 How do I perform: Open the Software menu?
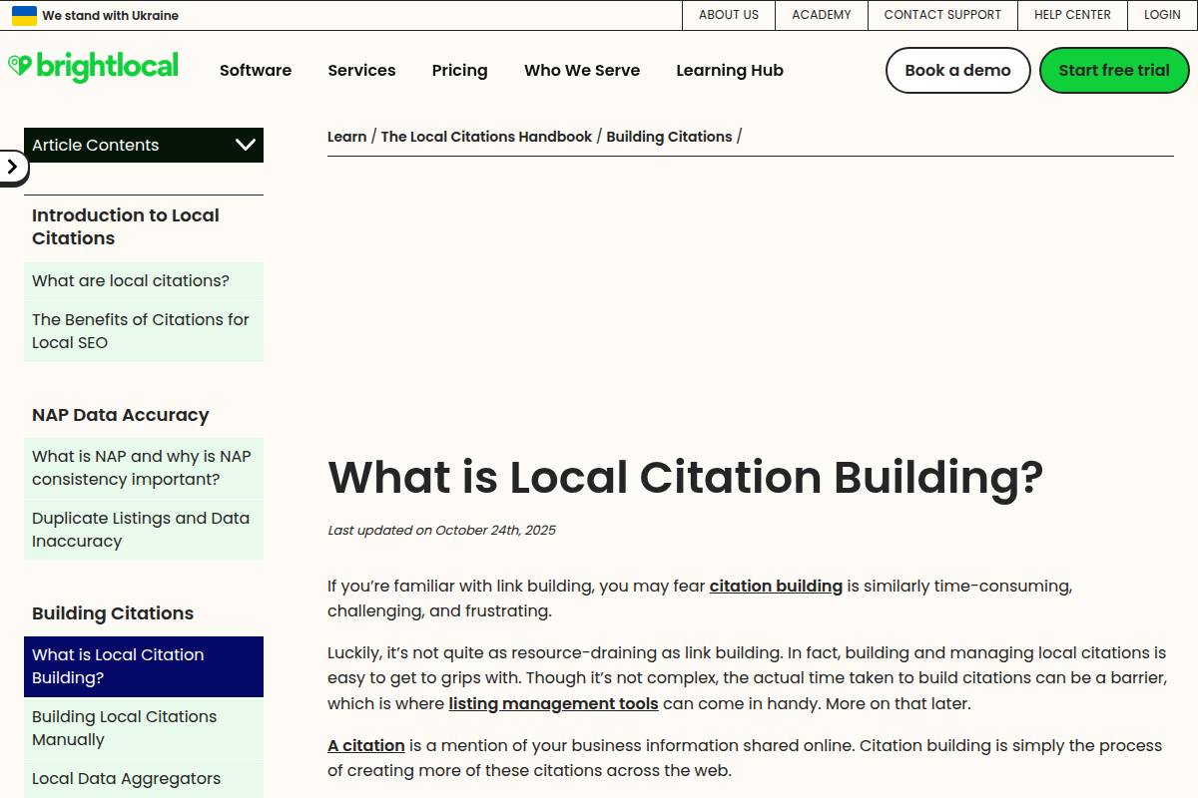[256, 70]
